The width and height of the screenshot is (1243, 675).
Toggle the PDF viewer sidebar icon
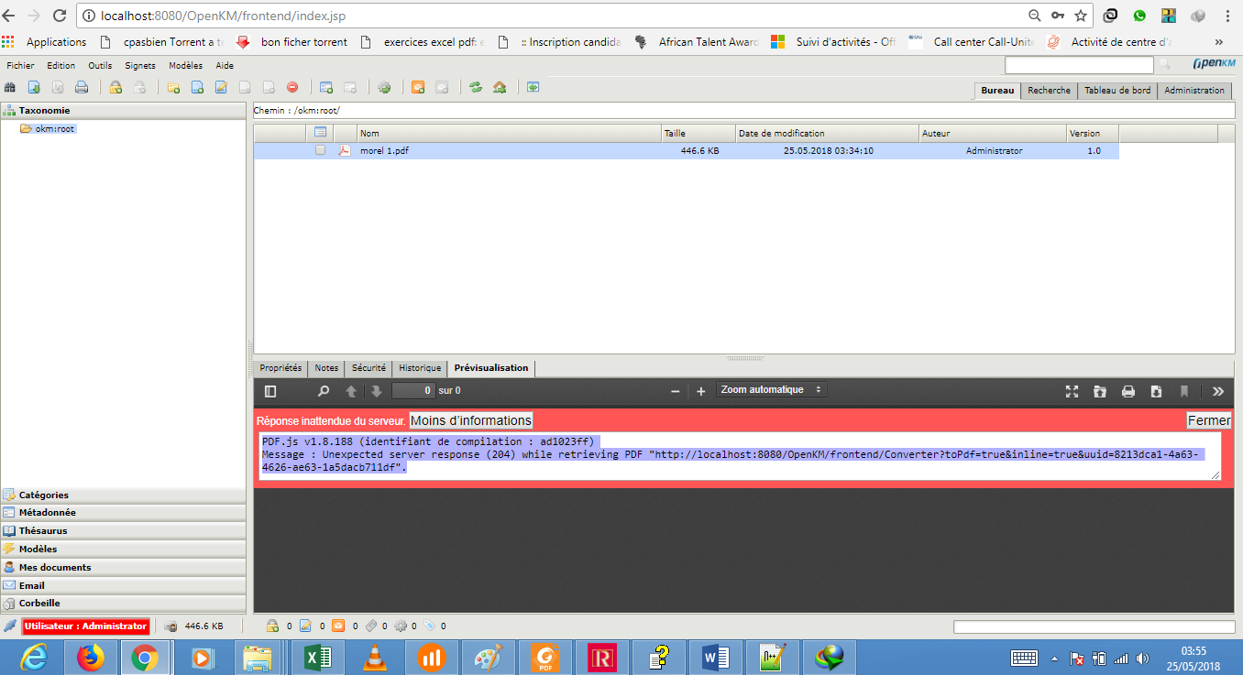[270, 391]
